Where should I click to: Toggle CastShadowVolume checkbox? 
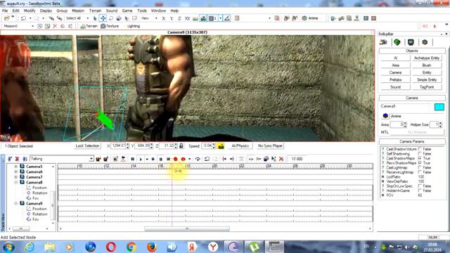pos(420,149)
